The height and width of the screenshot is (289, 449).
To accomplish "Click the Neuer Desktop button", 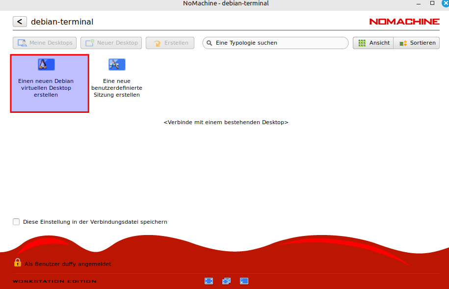I will 111,43.
